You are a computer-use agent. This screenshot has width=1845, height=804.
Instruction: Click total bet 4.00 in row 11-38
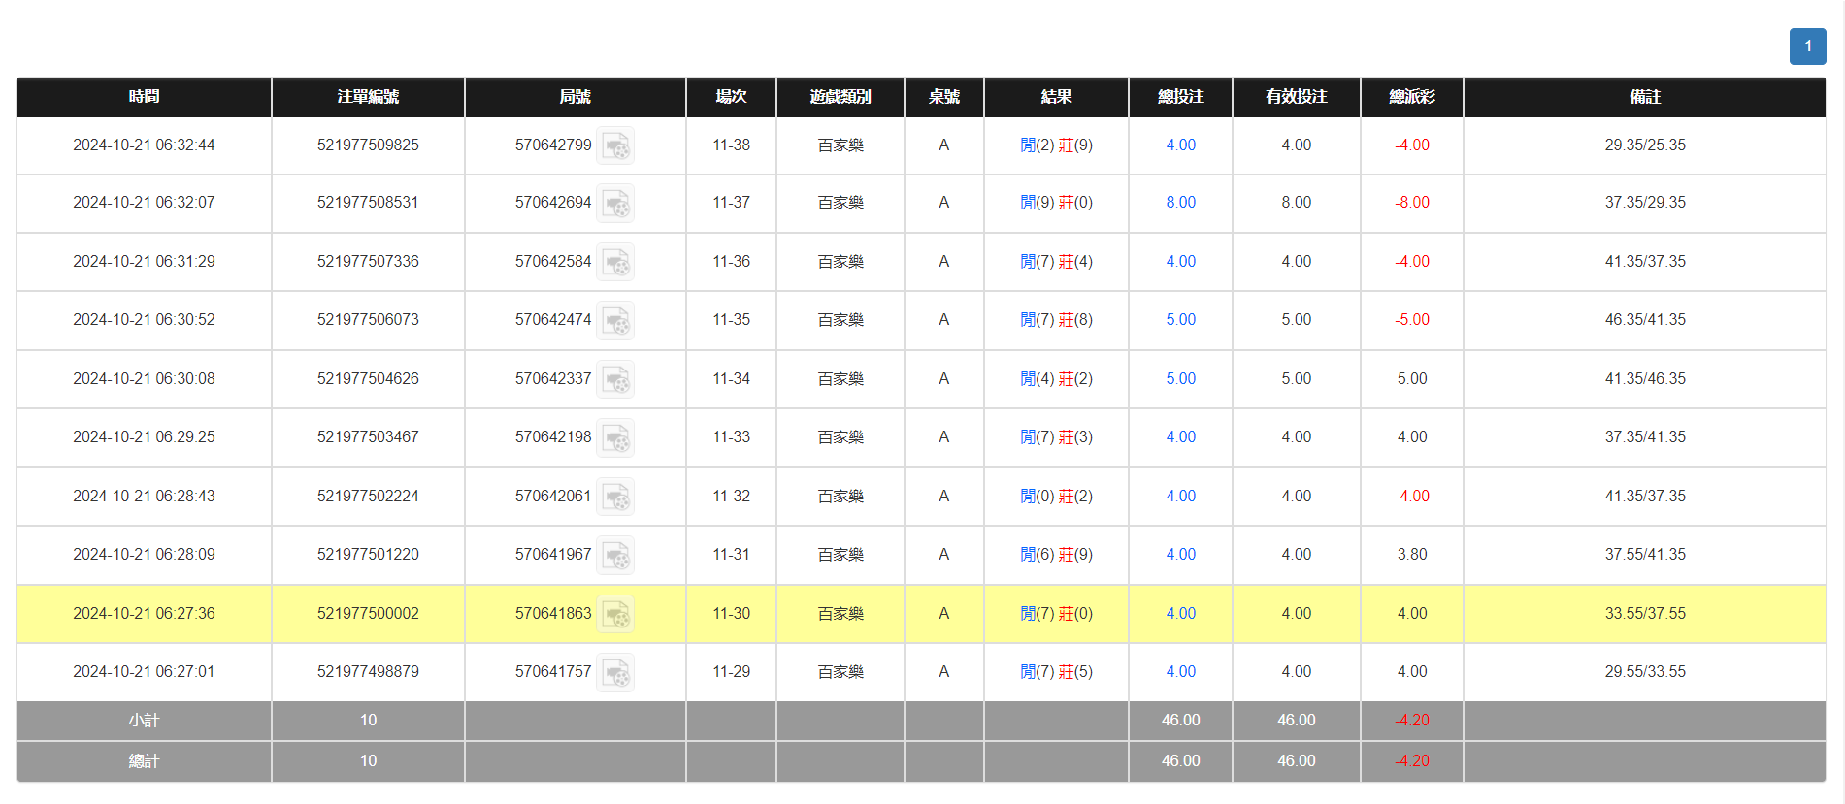[x=1180, y=145]
